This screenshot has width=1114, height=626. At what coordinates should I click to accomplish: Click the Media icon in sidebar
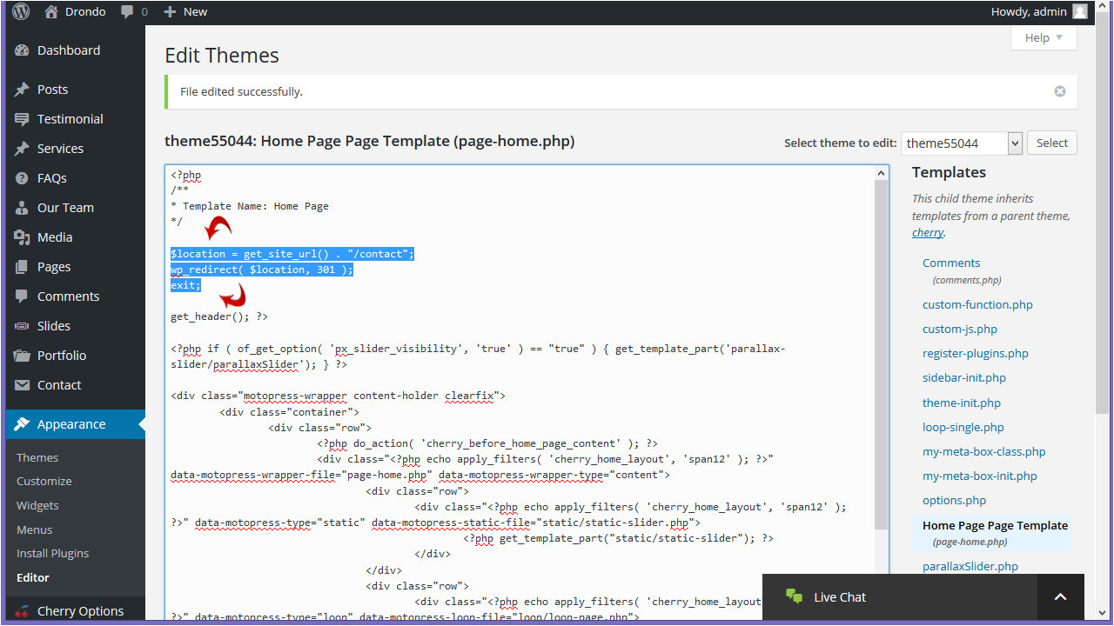coord(22,237)
